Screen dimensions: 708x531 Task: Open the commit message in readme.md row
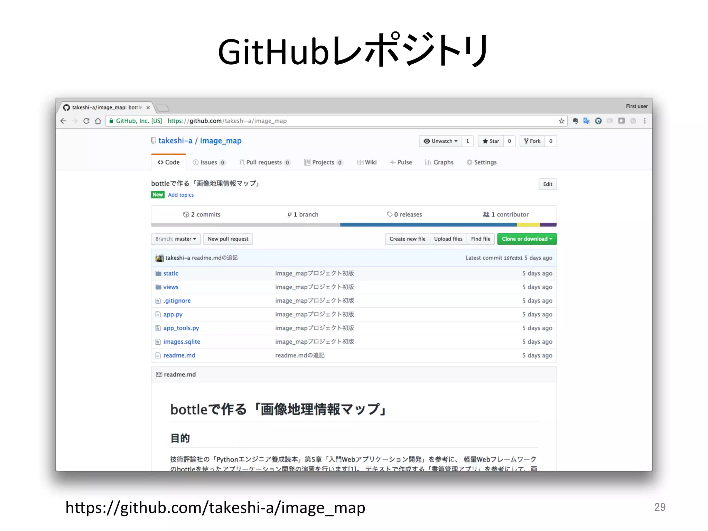point(300,355)
